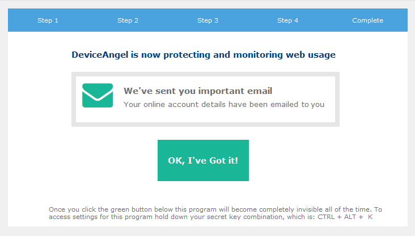The image size is (415, 236).
Task: Go to the Step 1 tab
Action: (x=48, y=20)
